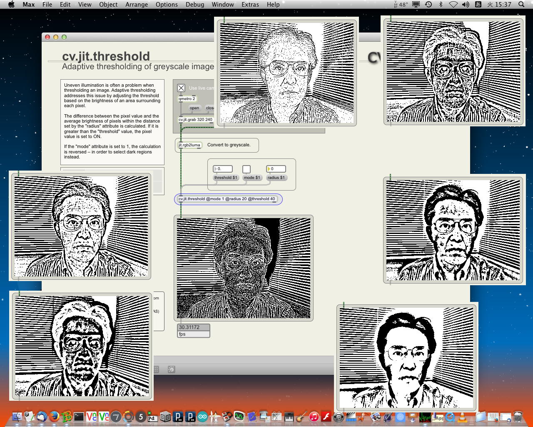The image size is (533, 427).
Task: Open the volume control in menu bar
Action: tap(466, 4)
